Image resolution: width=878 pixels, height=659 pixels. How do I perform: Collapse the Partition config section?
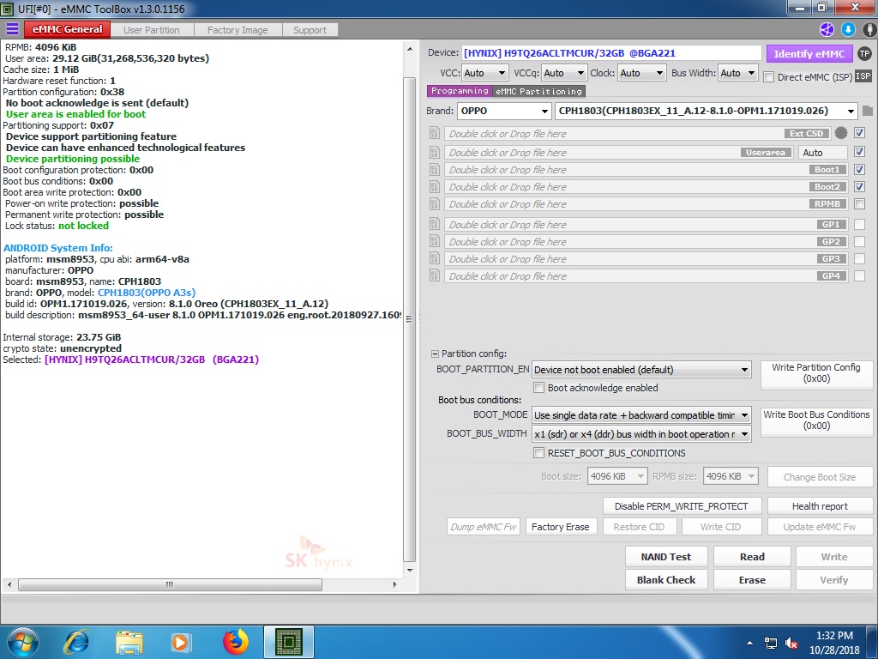pos(435,354)
